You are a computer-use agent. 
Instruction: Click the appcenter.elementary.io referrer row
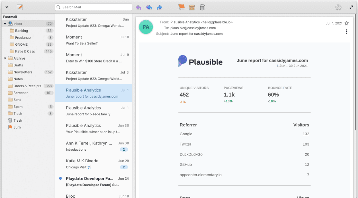click(244, 175)
